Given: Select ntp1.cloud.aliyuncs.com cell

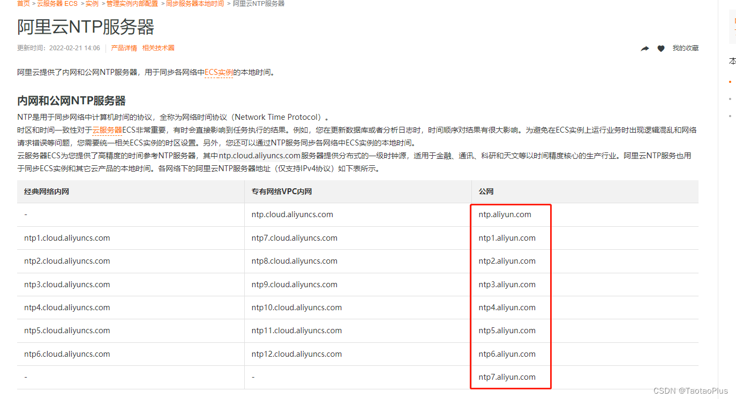Looking at the screenshot, I should (x=131, y=238).
